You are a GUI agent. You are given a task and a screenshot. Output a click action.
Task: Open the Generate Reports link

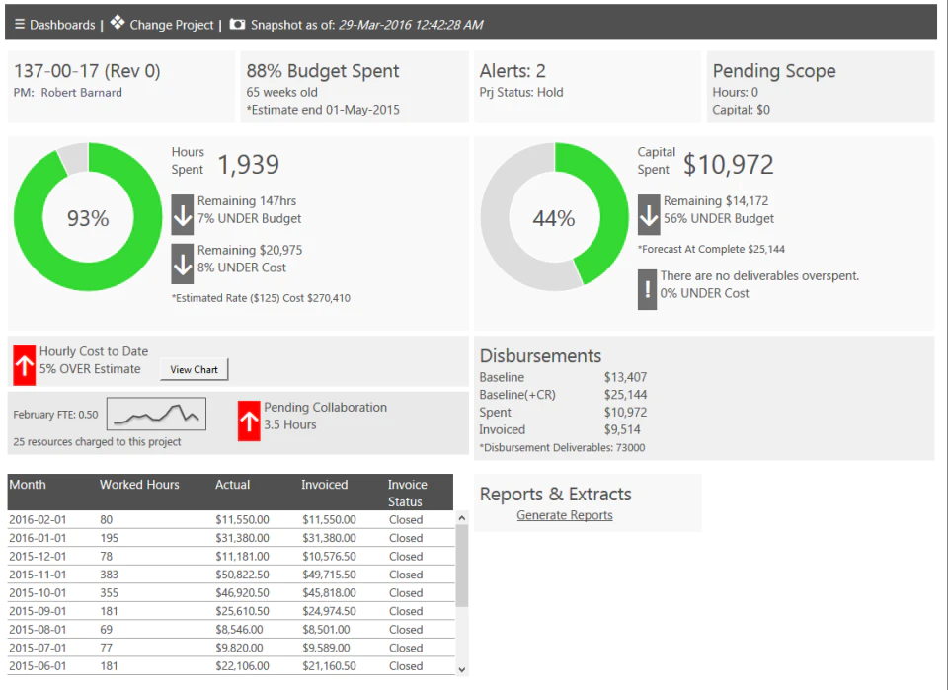coord(565,515)
